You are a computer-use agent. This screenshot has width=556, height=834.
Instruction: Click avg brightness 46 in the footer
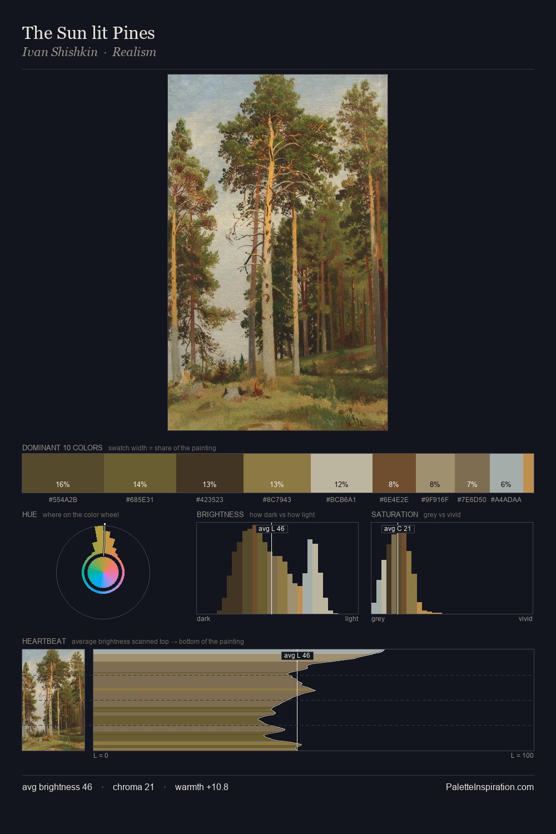click(x=57, y=787)
